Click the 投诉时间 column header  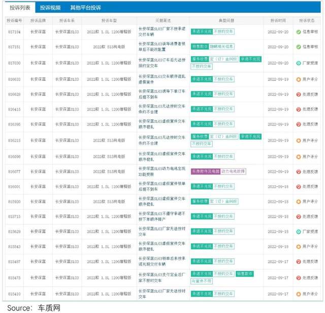tap(278, 20)
